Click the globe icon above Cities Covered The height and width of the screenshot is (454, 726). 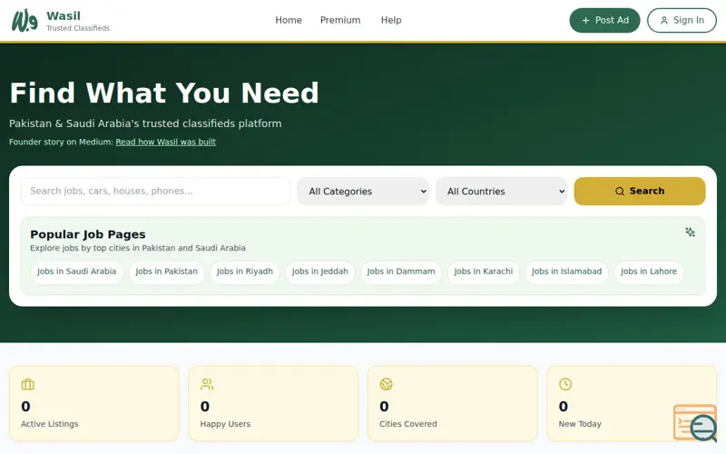point(387,384)
